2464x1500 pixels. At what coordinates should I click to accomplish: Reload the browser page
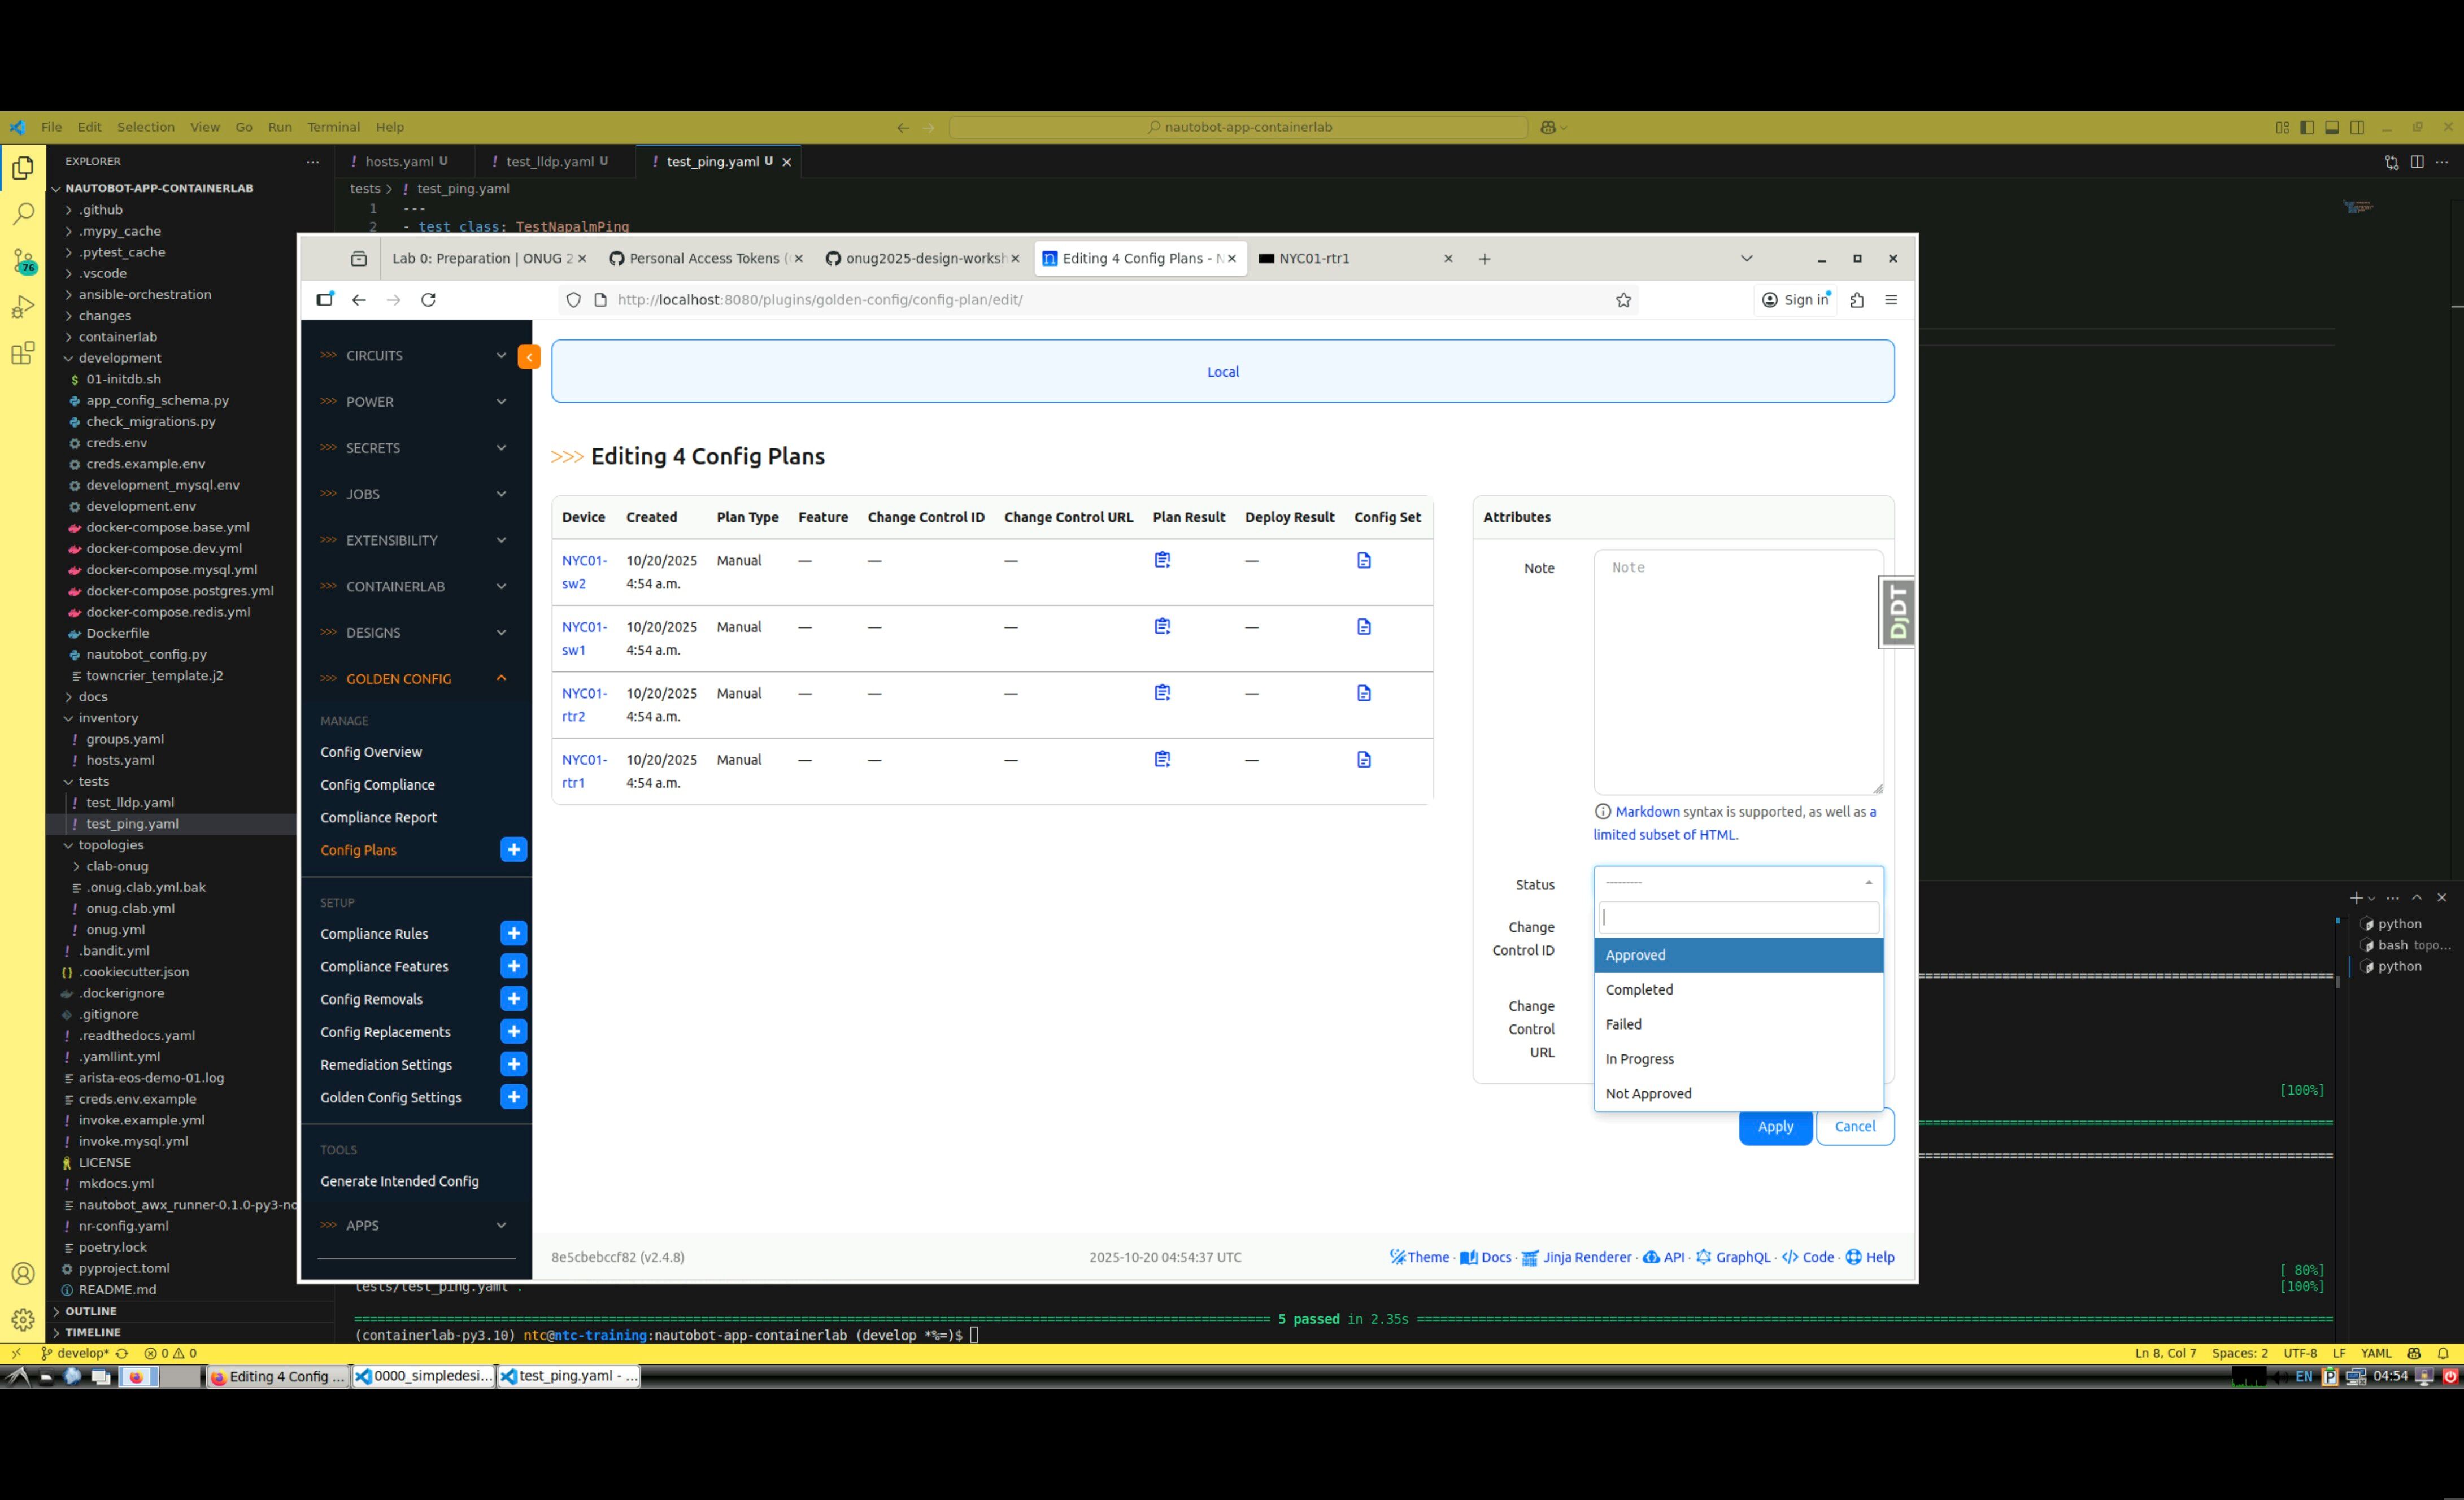click(428, 300)
